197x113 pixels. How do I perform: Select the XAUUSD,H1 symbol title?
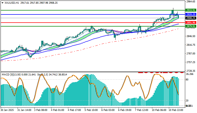[x=12, y=3]
